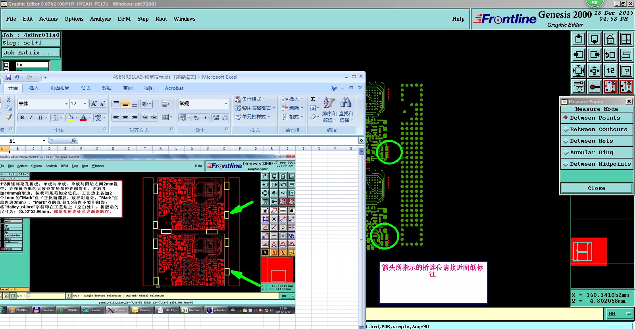Open the Name Box dropdown showing A1
635x329 pixels.
(44, 141)
